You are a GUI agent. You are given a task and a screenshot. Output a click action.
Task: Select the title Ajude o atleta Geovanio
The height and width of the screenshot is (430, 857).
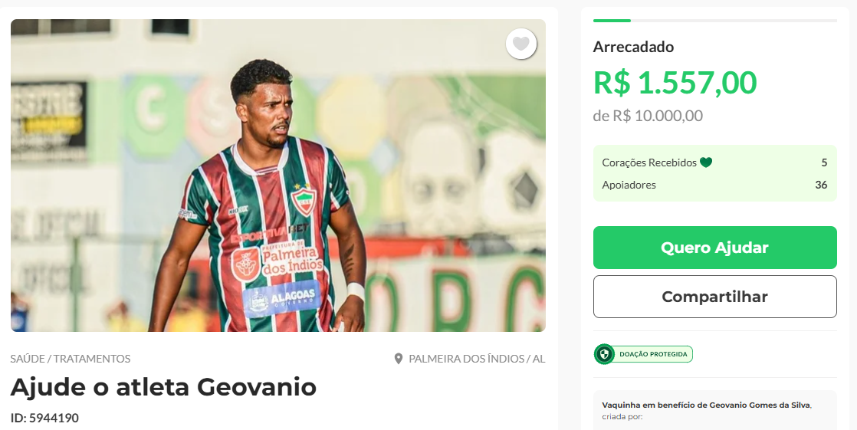(x=163, y=387)
